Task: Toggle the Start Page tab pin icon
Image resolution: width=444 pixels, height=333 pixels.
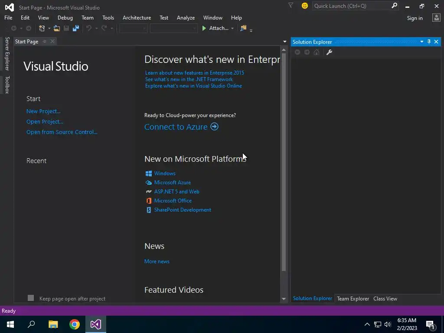Action: [45, 41]
